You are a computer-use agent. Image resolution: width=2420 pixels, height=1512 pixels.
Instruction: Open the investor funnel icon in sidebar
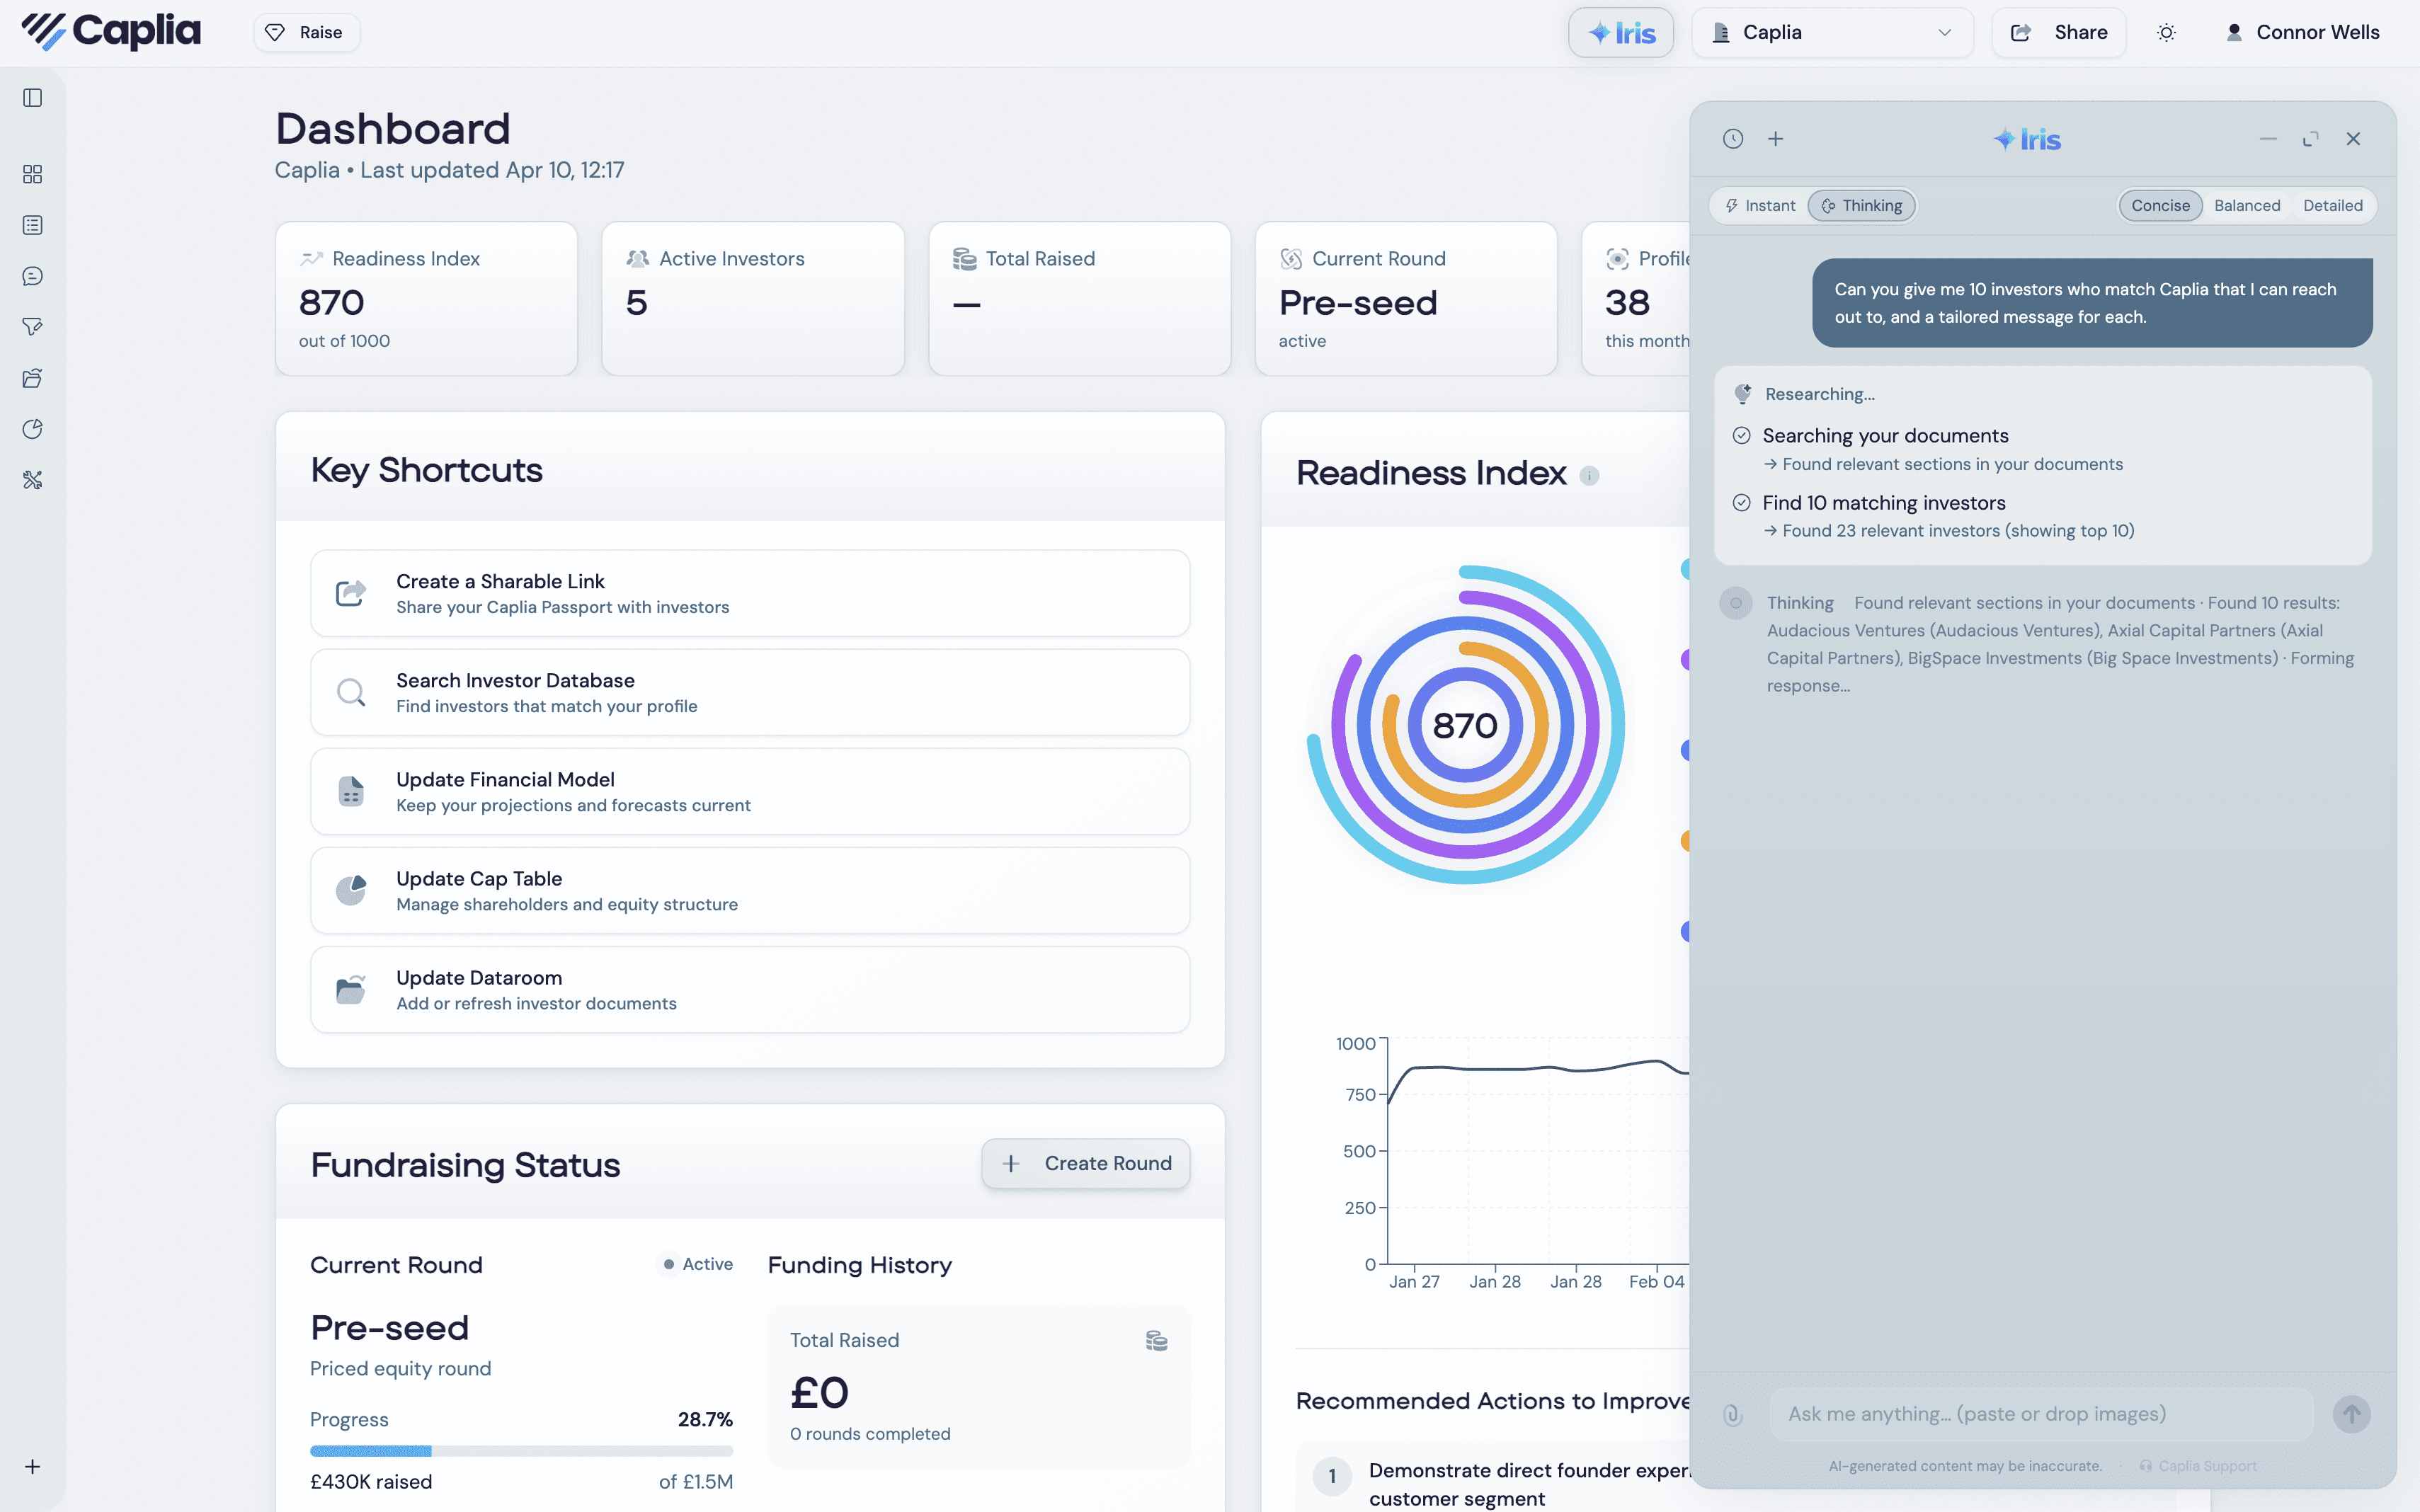(x=33, y=327)
